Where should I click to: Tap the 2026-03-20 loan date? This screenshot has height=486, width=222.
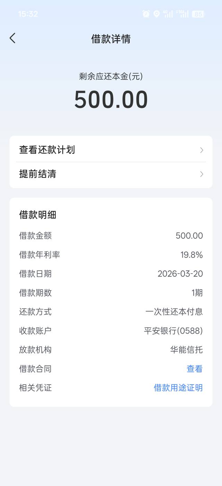click(180, 274)
